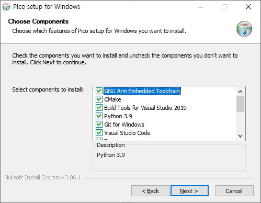
Task: Select Visual Studio Code list entry
Action: 127,133
